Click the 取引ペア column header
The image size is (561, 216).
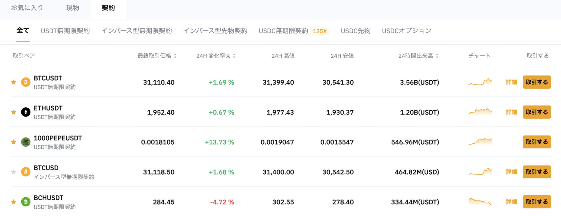pos(24,56)
